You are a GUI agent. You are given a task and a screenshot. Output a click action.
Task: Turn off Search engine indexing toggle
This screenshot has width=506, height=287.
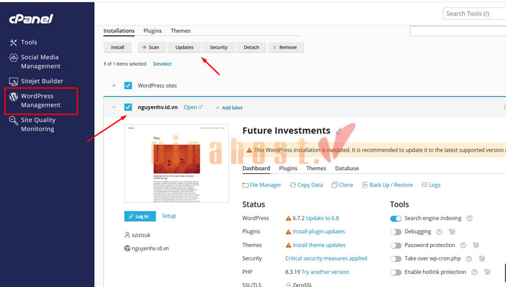[x=396, y=219]
